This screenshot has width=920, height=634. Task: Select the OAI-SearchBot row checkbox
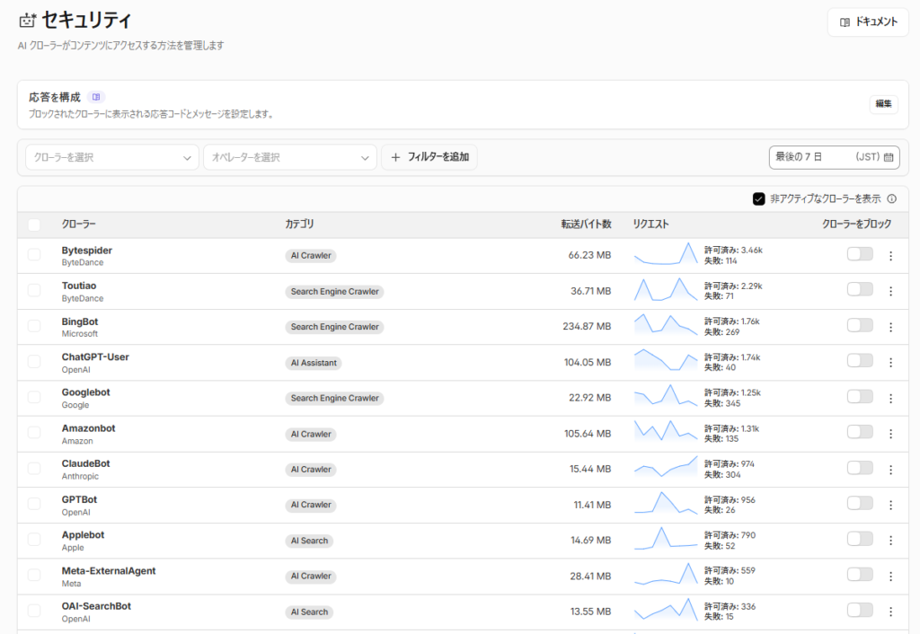tap(34, 611)
